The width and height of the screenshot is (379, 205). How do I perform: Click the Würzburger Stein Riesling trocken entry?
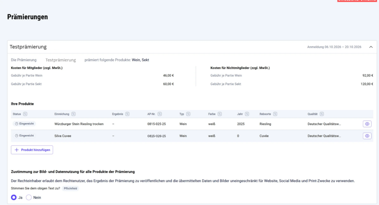[79, 124]
